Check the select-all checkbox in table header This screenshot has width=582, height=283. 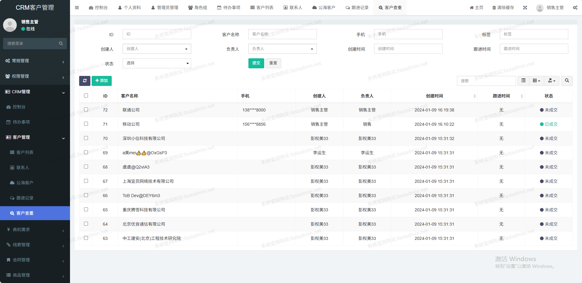(86, 96)
